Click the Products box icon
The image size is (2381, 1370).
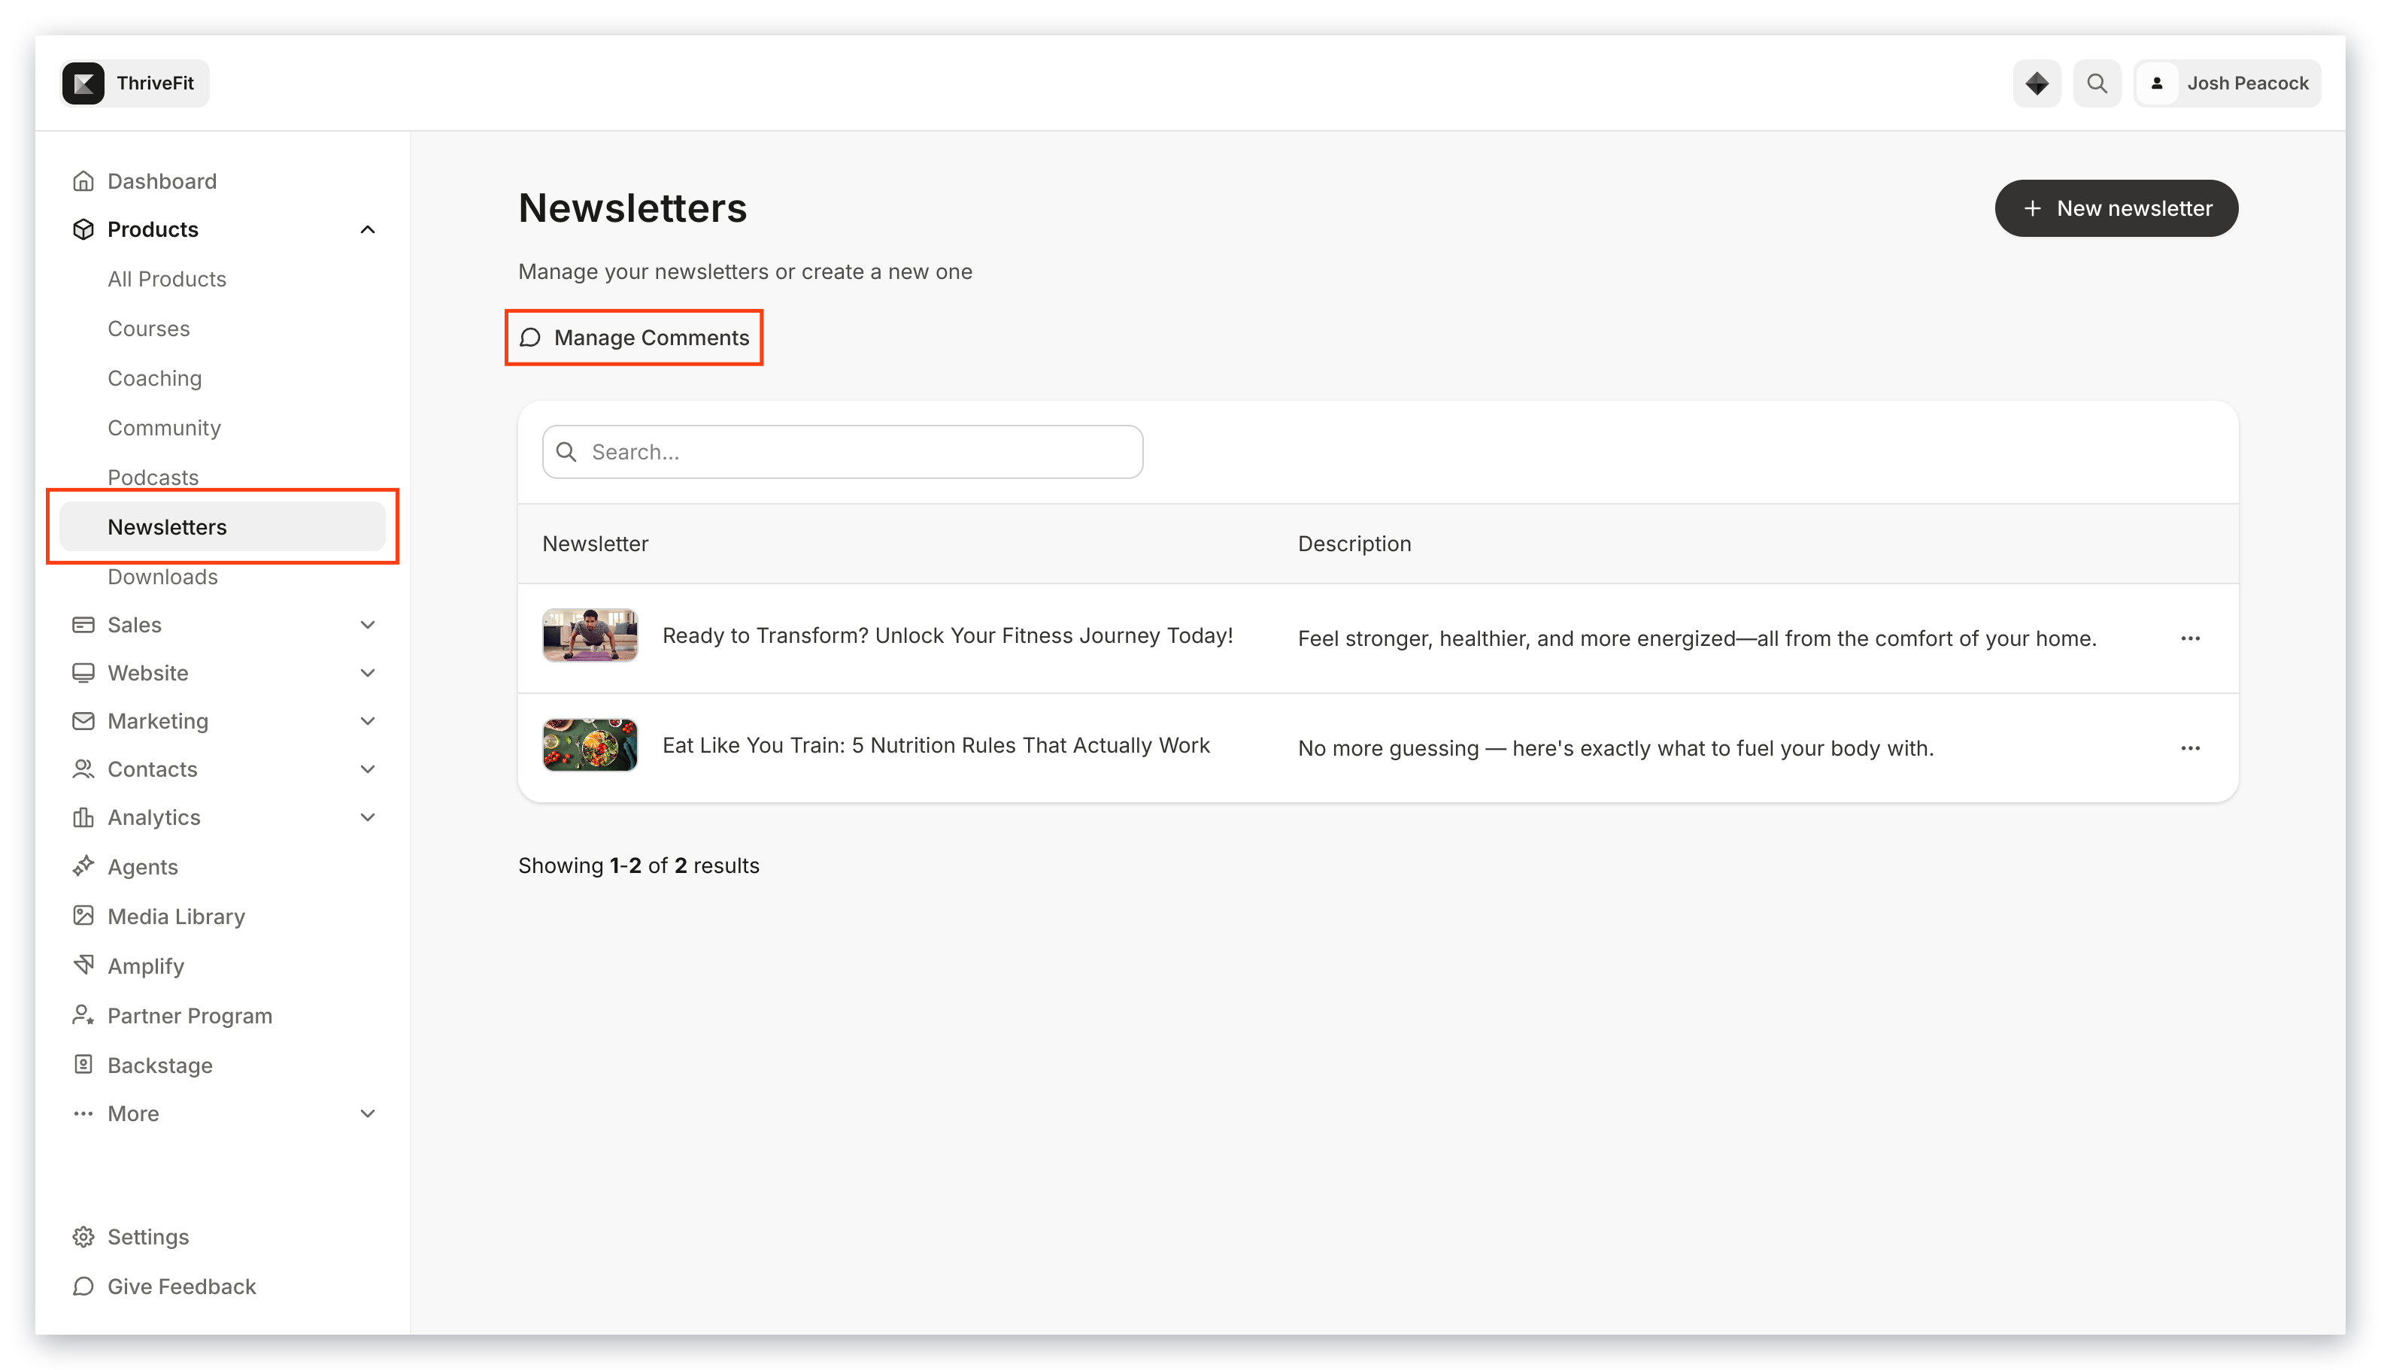click(83, 229)
